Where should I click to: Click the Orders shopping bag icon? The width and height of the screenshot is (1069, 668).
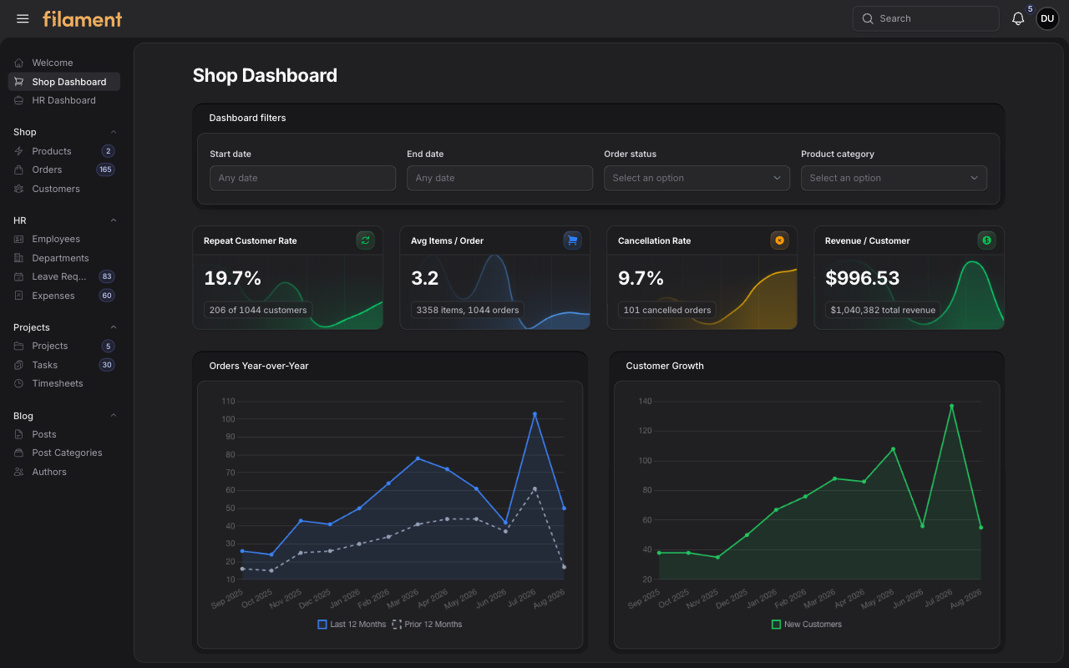[x=19, y=170]
